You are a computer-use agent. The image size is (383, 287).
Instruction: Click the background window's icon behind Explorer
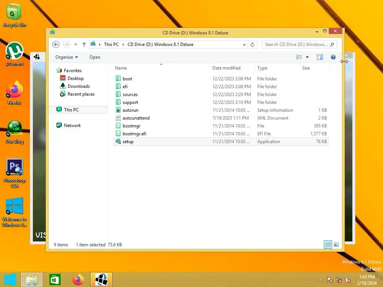click(37, 57)
